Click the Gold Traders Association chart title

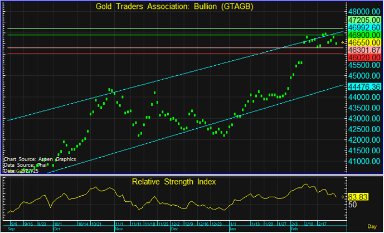[176, 7]
